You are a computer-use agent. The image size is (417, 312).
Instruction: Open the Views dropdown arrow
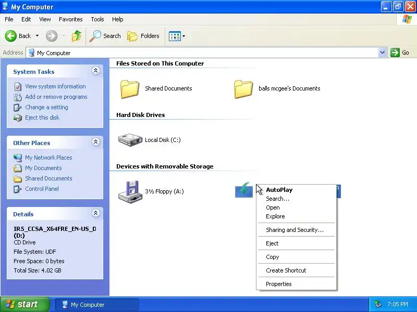183,36
